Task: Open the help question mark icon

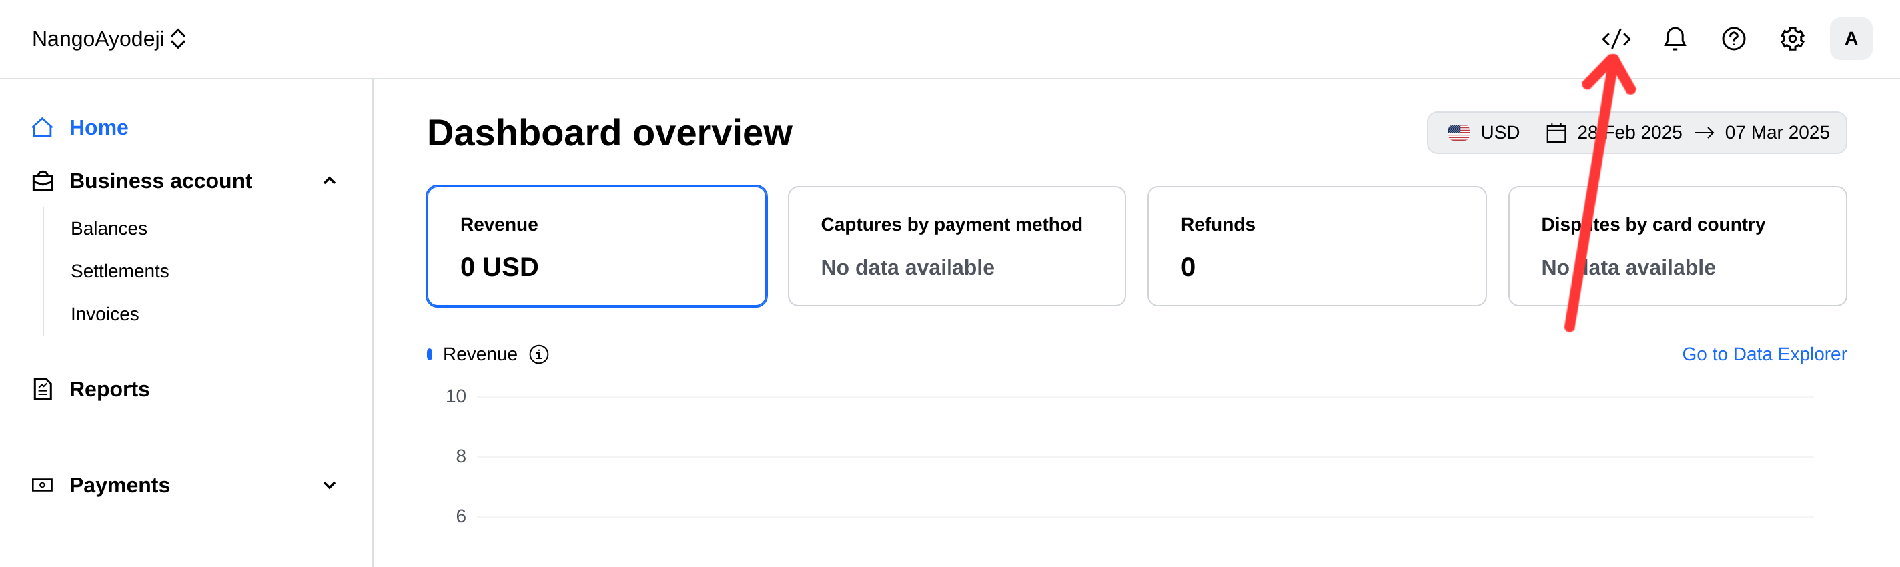Action: (1733, 38)
